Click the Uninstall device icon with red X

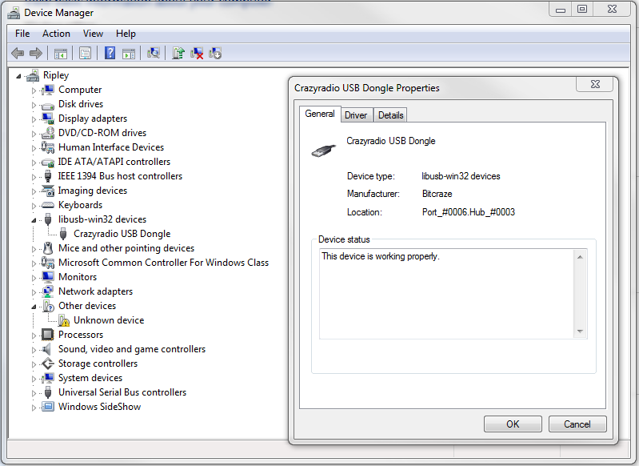click(x=197, y=54)
